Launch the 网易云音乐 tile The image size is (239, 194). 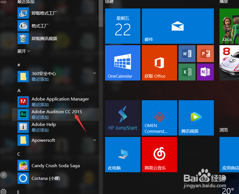[159, 154]
